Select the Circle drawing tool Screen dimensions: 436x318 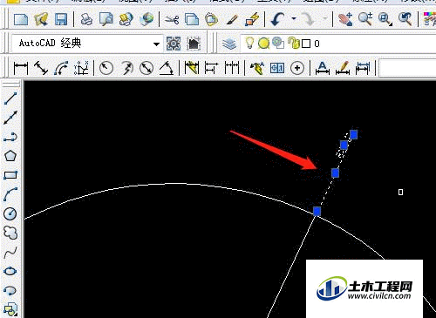tap(10, 213)
